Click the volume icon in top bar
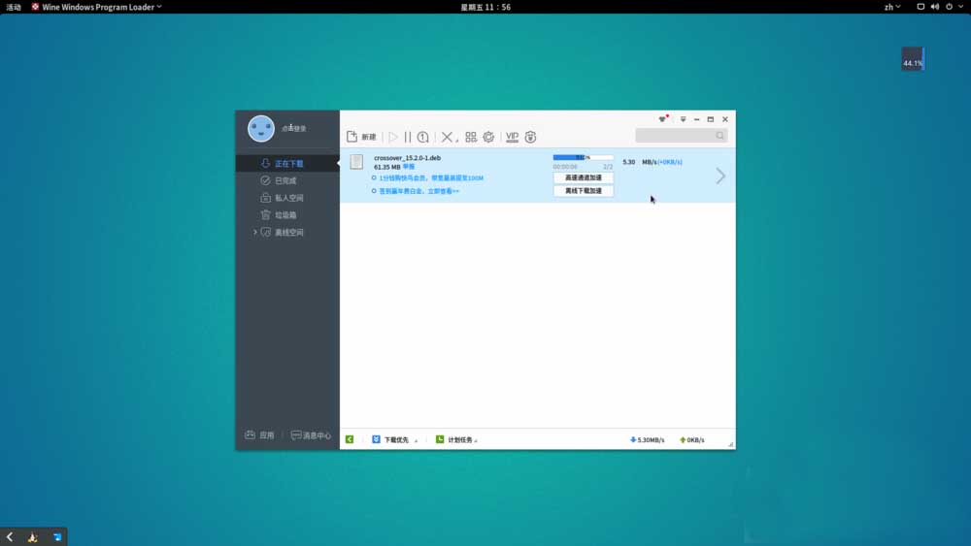 [935, 7]
